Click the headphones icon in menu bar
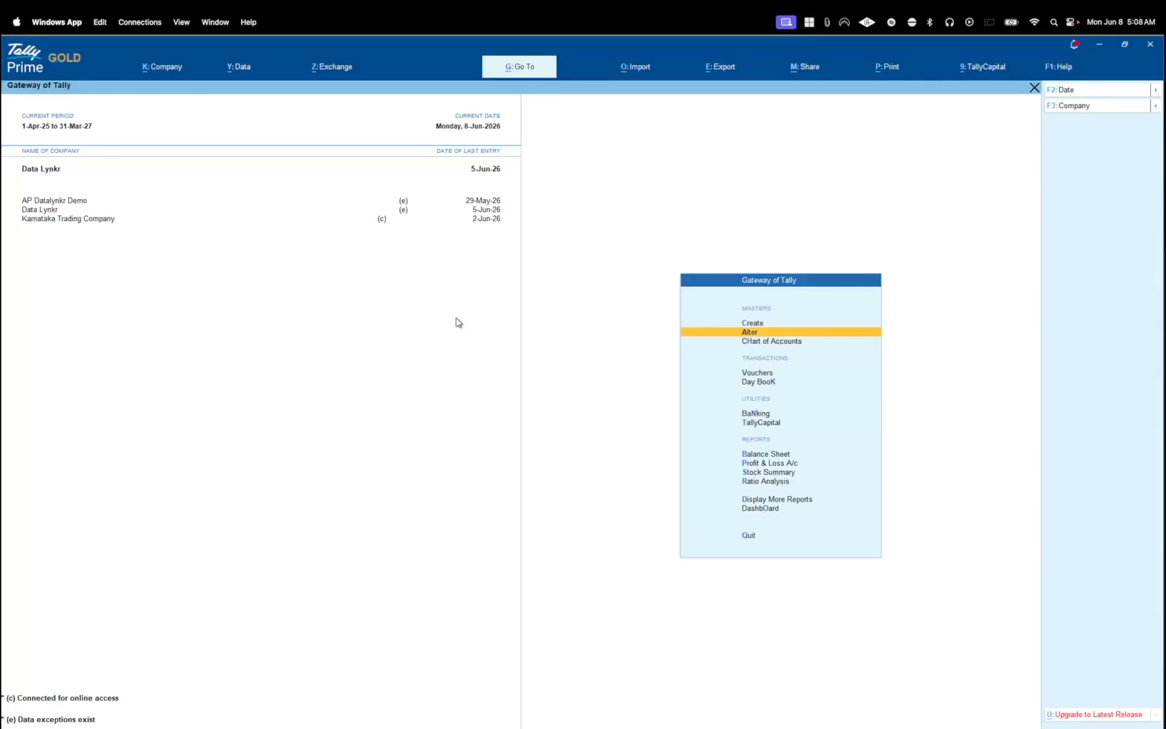Viewport: 1166px width, 729px height. tap(949, 22)
